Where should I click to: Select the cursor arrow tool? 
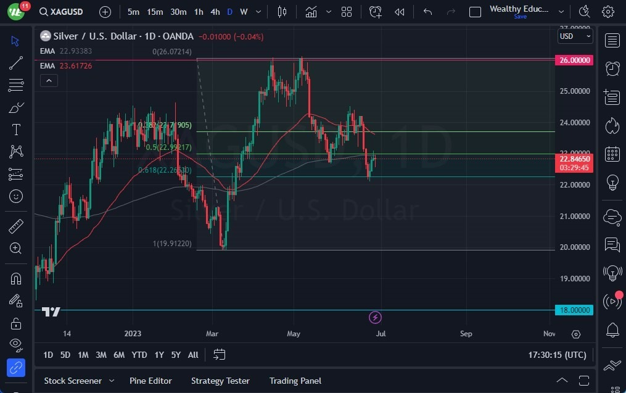click(15, 41)
